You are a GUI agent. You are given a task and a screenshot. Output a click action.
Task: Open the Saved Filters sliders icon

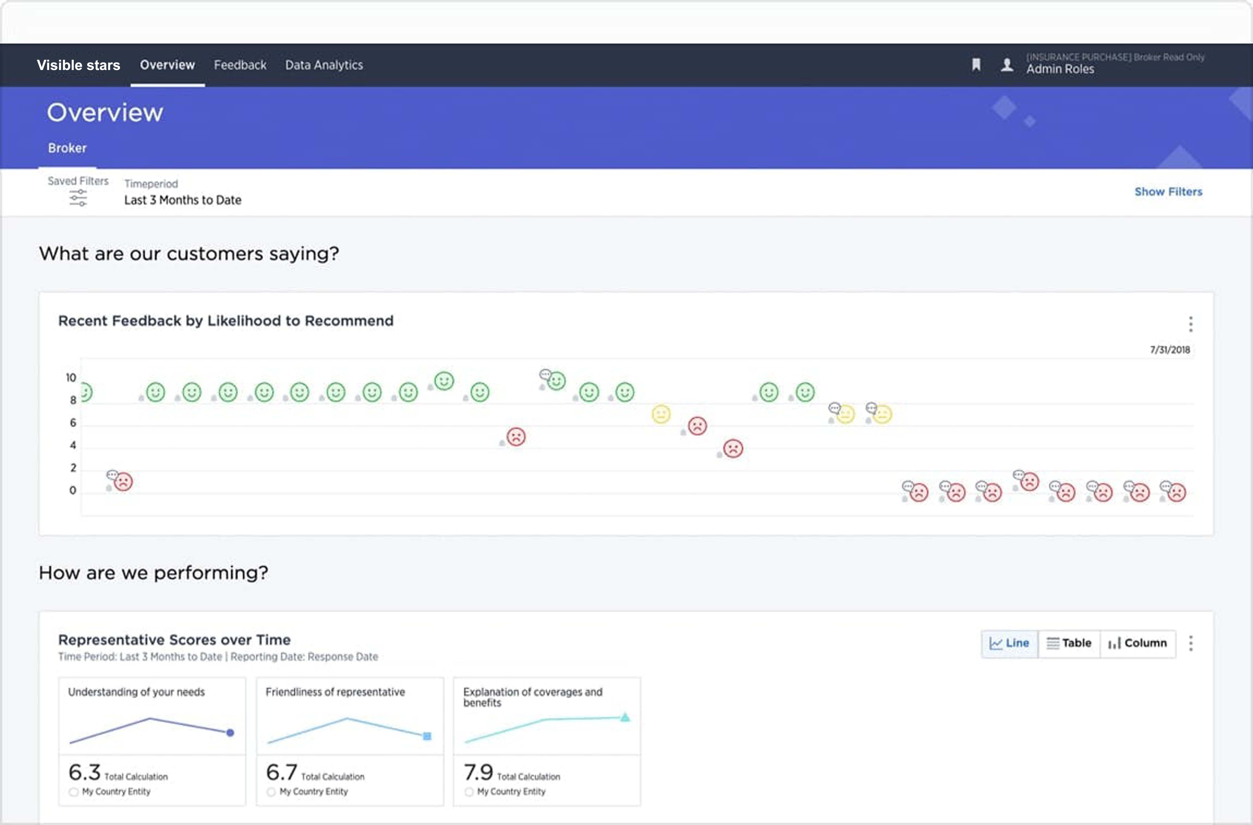tap(78, 198)
